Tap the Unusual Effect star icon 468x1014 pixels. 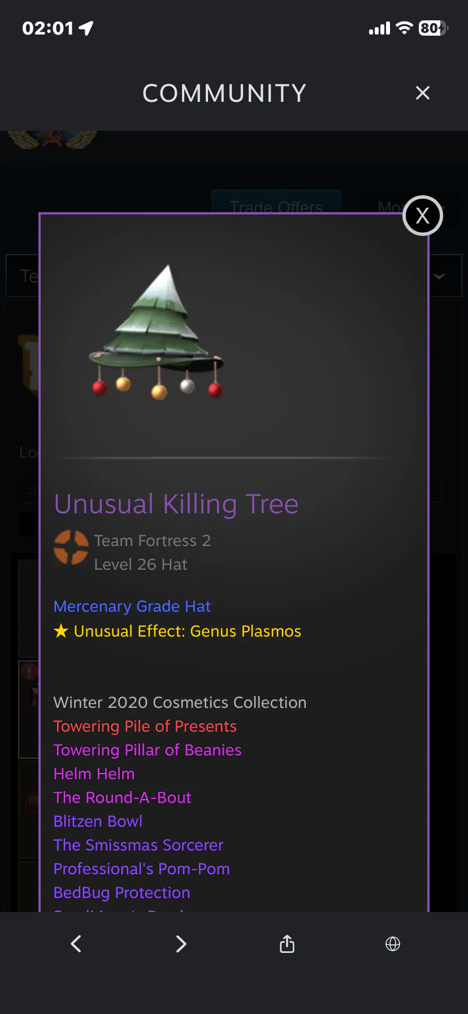pyautogui.click(x=61, y=630)
